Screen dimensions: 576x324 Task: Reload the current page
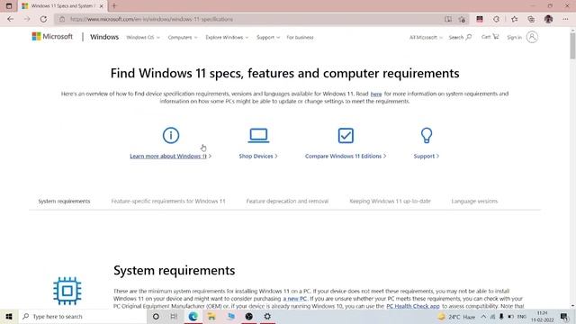coord(43,19)
